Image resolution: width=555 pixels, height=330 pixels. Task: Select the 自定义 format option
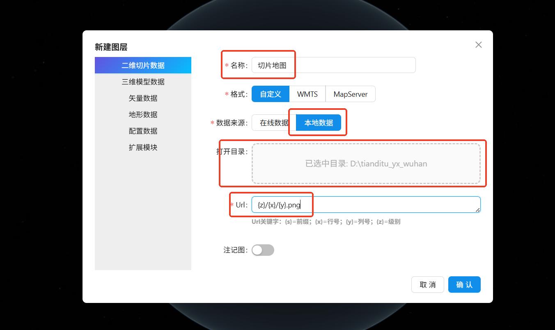[x=271, y=94]
